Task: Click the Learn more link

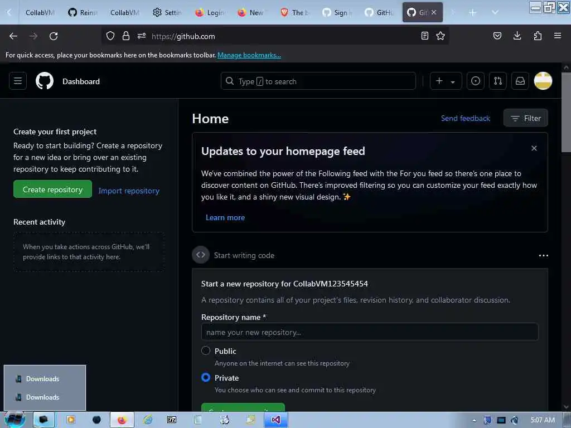Action: tap(225, 217)
